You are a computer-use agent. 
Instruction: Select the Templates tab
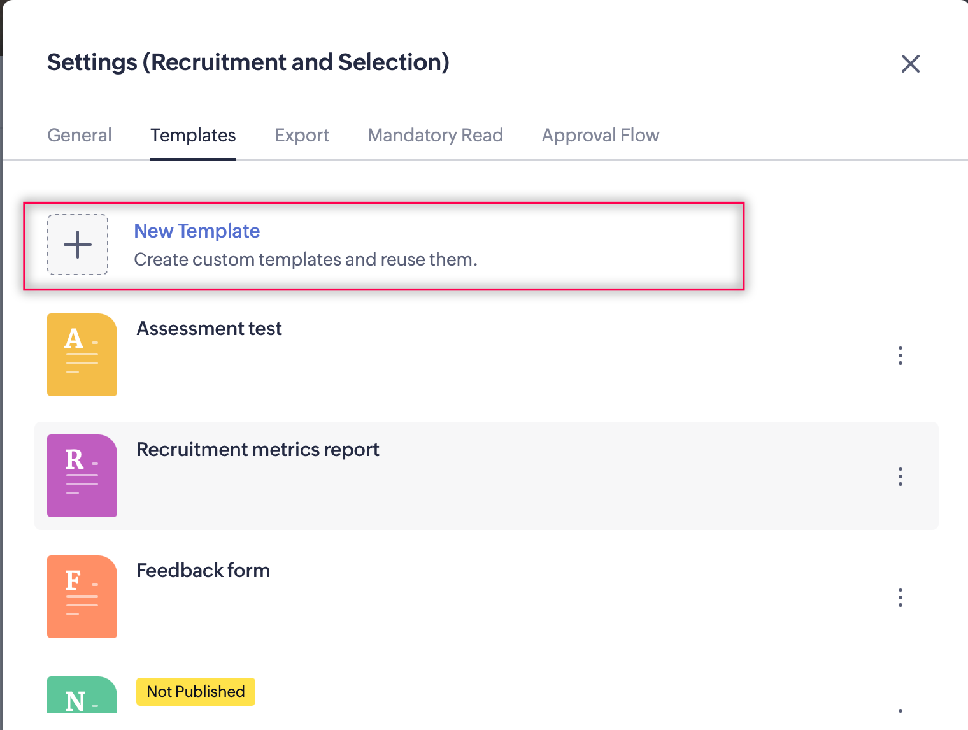(x=193, y=135)
